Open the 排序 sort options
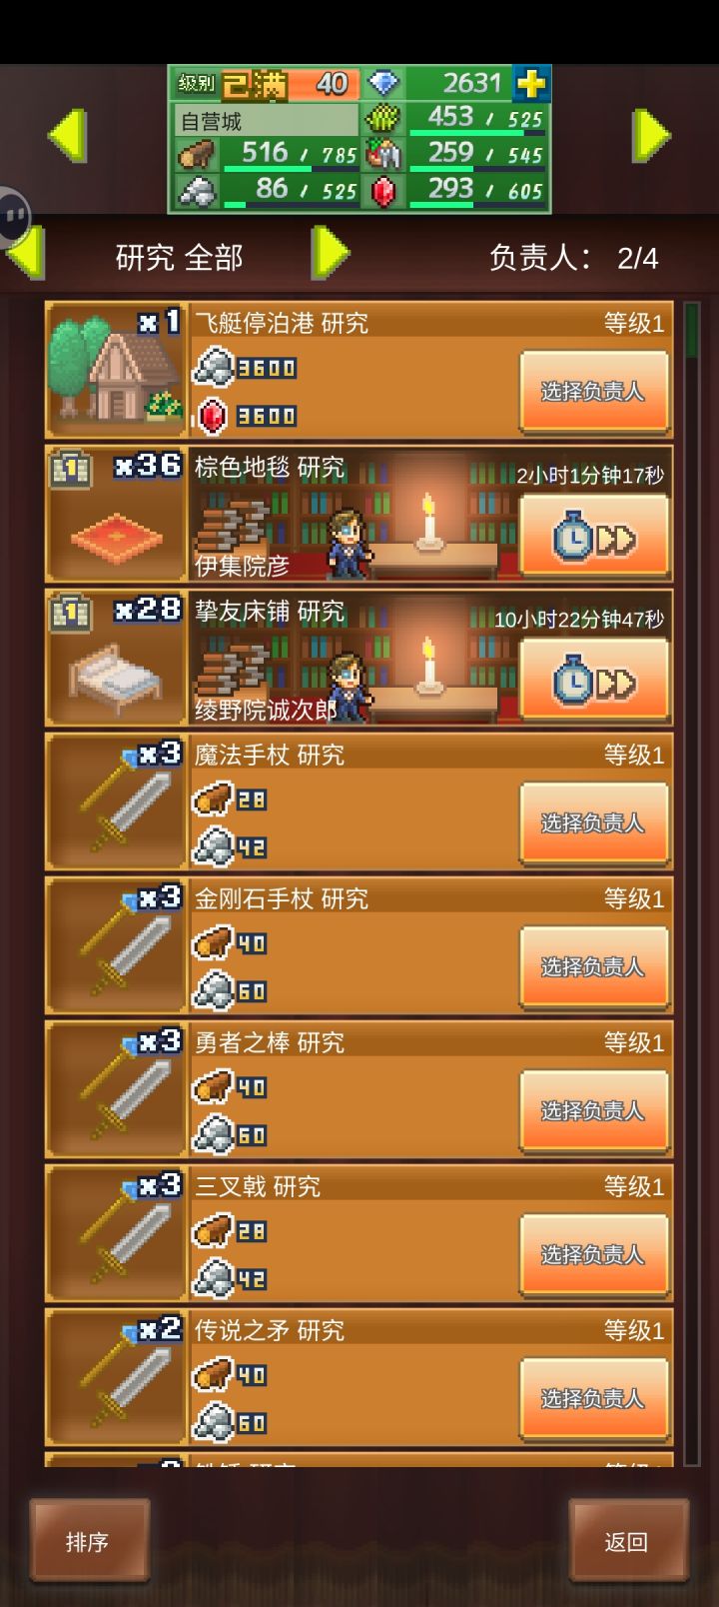 pos(89,1541)
